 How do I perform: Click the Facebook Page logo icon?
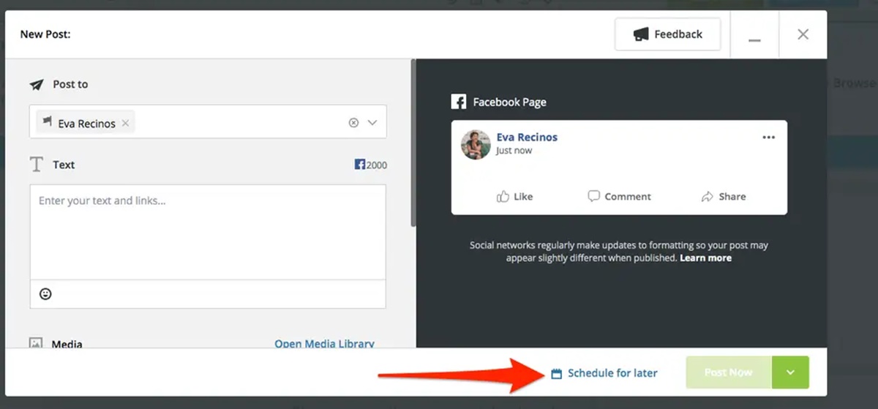point(459,102)
